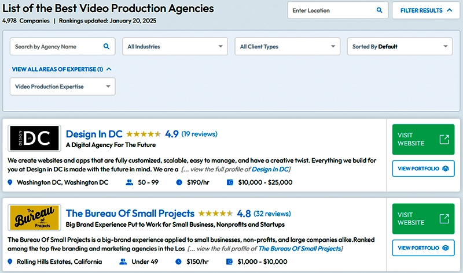
Task: Expand the Video Production Expertise dropdown
Action: [x=63, y=87]
